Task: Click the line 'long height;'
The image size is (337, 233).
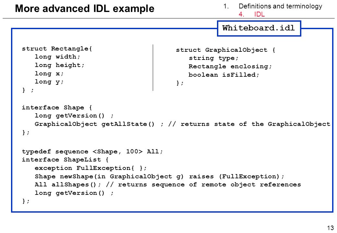Action: click(60, 65)
